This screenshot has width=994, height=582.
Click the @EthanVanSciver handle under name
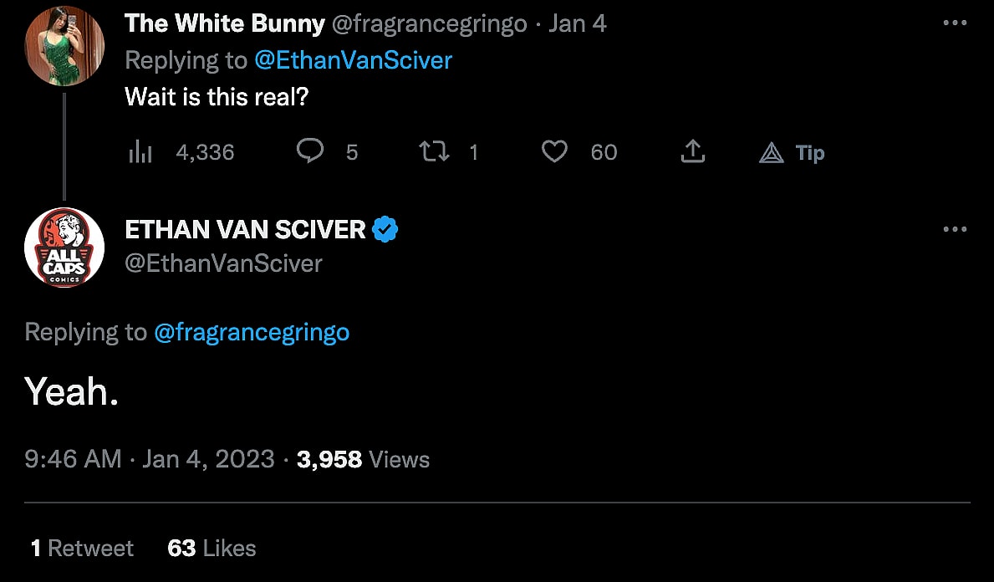click(x=223, y=263)
